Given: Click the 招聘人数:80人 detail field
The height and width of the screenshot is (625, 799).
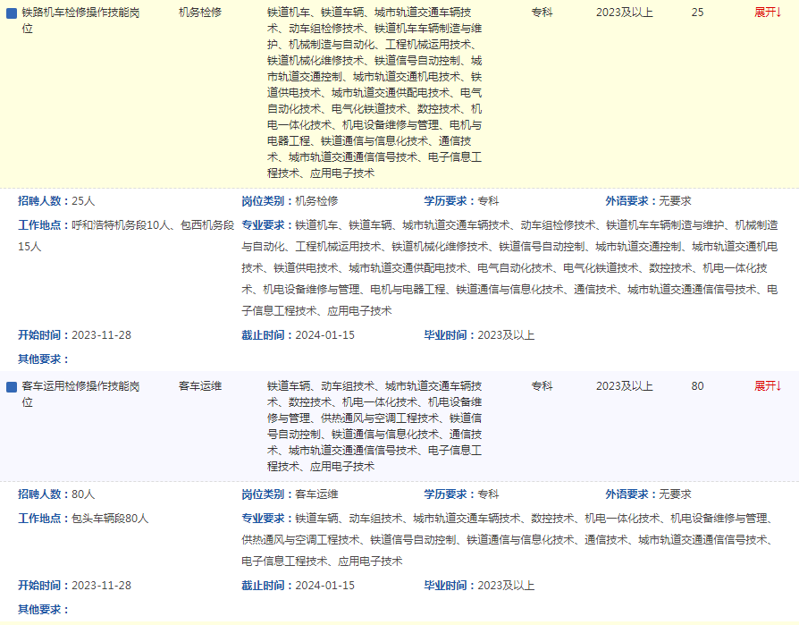Looking at the screenshot, I should [x=56, y=494].
